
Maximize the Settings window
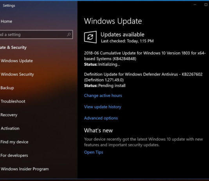coord(206,5)
